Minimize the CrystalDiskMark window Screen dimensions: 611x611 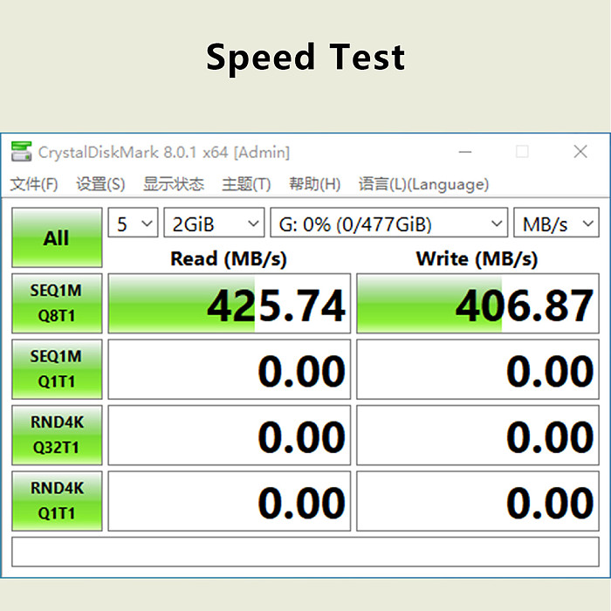click(465, 152)
